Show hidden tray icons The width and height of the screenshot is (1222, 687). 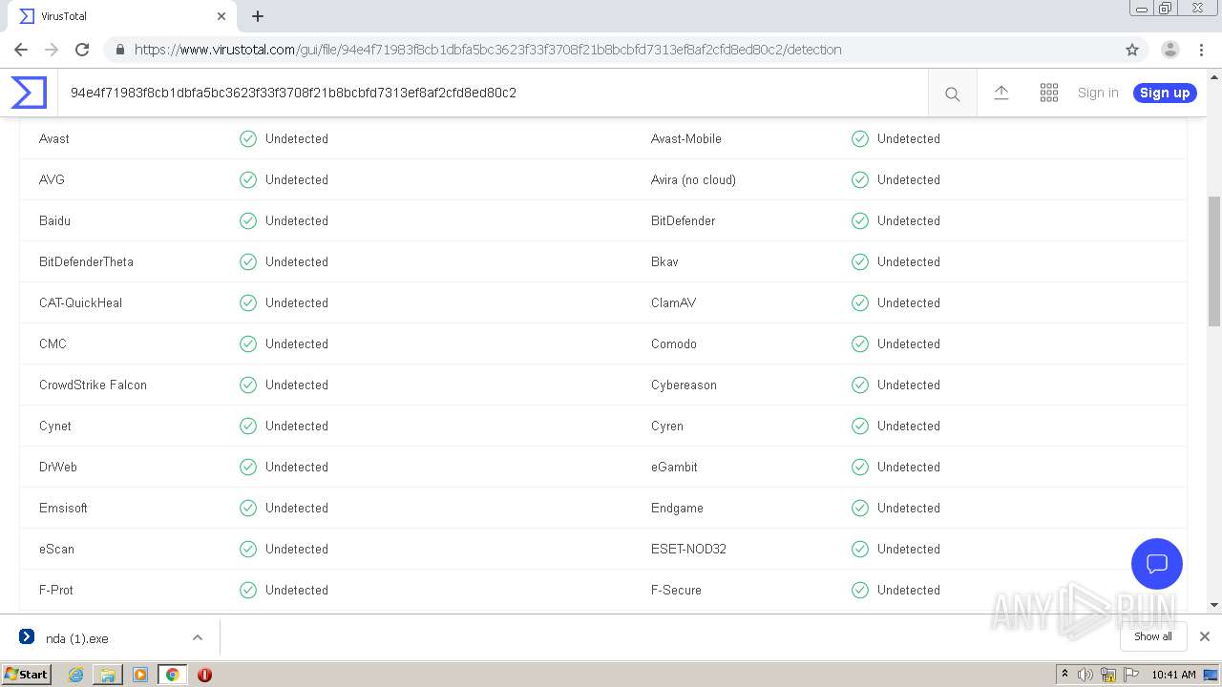coord(1064,674)
